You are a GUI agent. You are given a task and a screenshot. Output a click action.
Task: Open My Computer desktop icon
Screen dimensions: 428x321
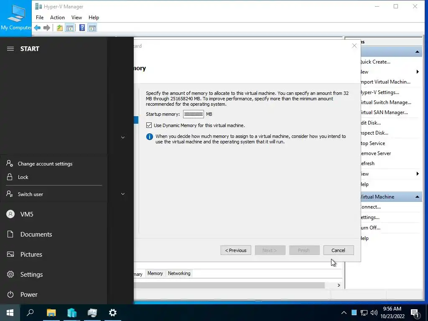pos(16,18)
